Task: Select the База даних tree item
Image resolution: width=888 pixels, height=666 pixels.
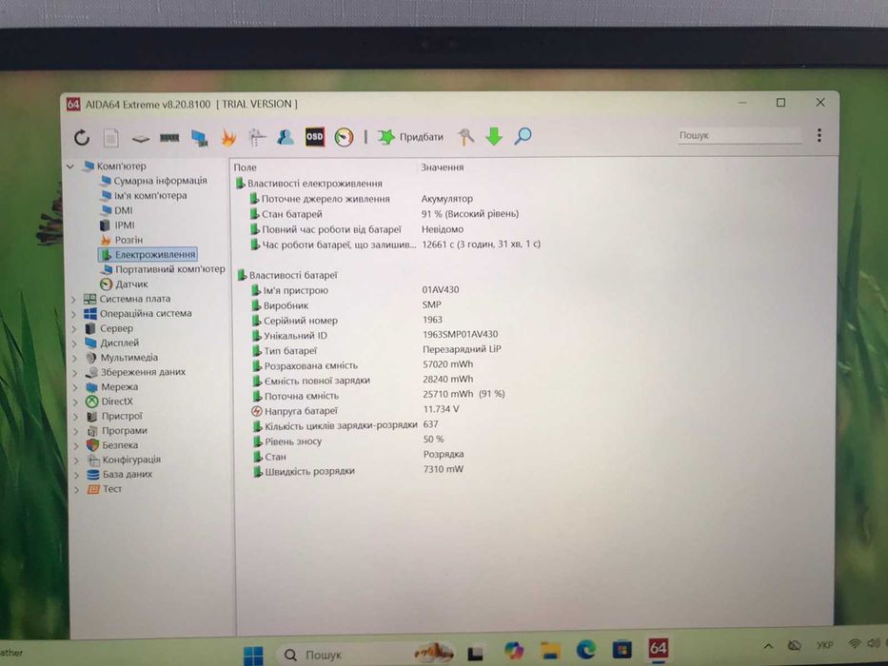Action: tap(120, 474)
